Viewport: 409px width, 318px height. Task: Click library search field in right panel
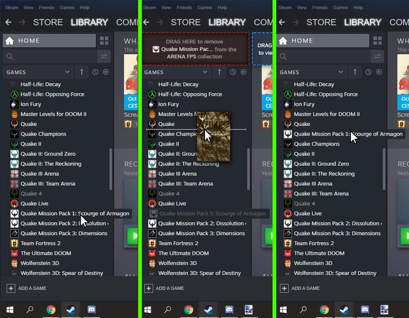tap(324, 56)
